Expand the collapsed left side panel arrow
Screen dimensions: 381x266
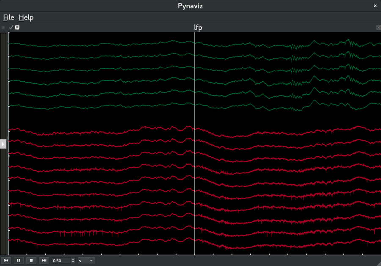pos(3,144)
